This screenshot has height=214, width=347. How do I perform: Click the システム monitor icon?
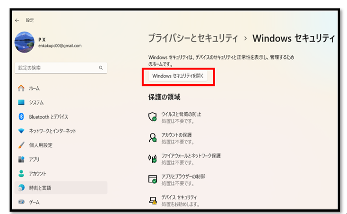(21, 102)
